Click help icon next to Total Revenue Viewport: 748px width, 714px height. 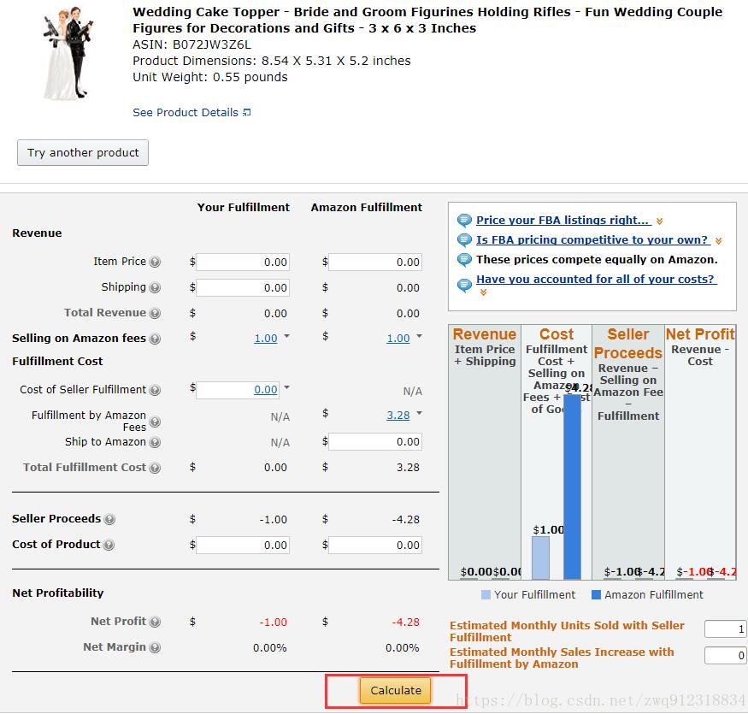pyautogui.click(x=155, y=314)
